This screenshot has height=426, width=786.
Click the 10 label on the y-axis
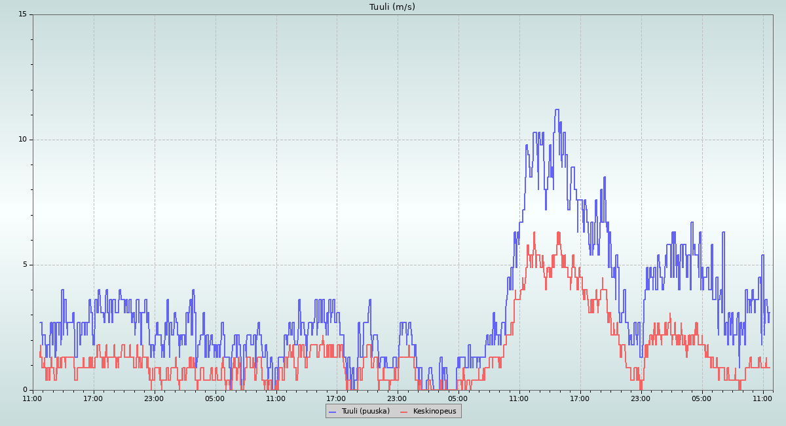[22, 140]
